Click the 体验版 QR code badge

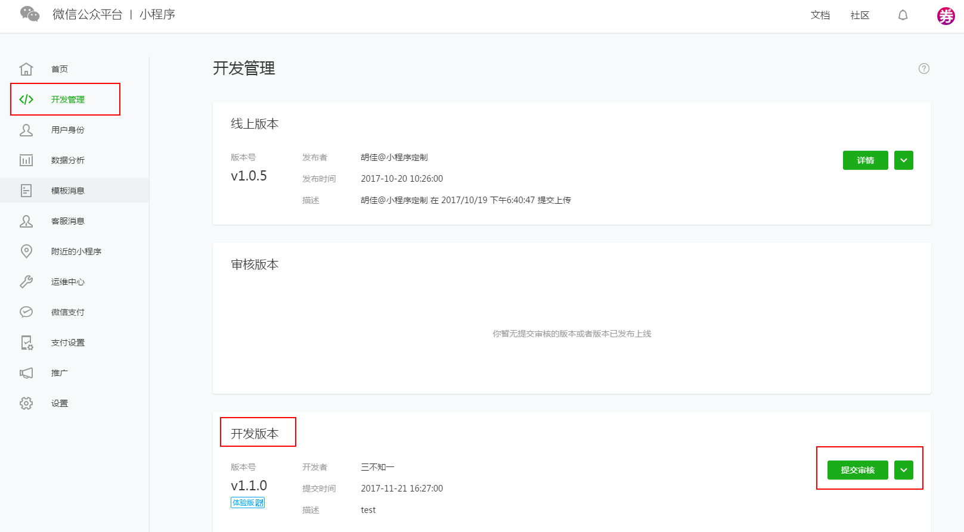tap(247, 503)
